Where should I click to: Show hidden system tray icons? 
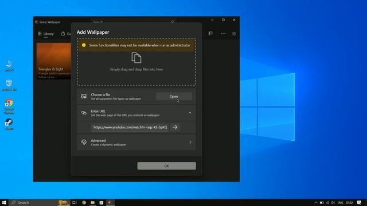click(316, 203)
